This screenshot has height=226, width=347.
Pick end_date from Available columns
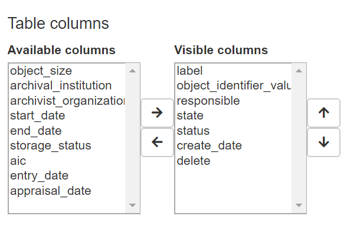click(x=67, y=131)
